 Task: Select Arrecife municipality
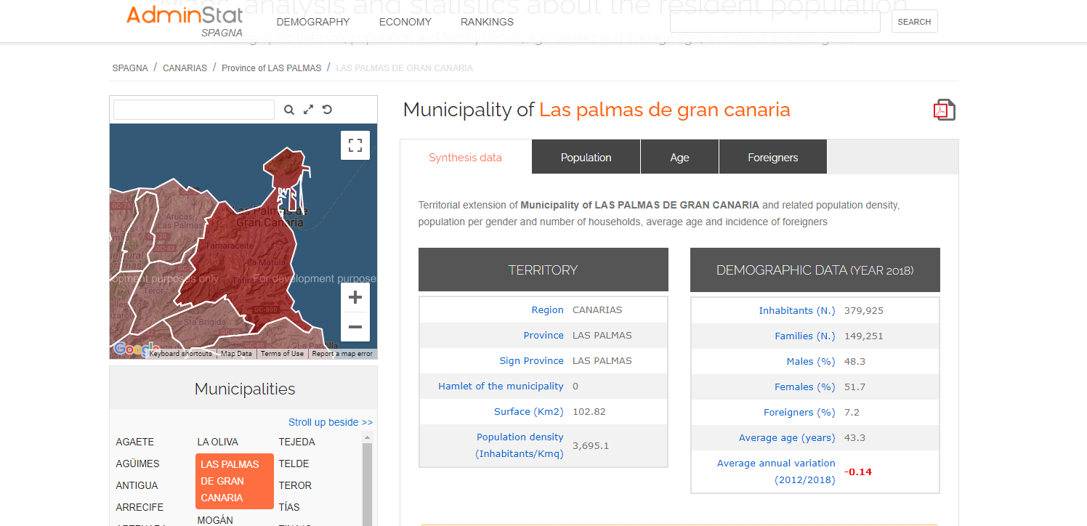pos(140,507)
